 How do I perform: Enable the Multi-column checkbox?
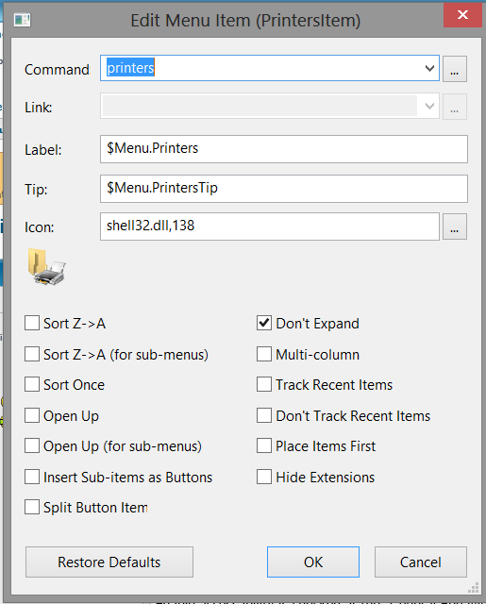pyautogui.click(x=264, y=354)
